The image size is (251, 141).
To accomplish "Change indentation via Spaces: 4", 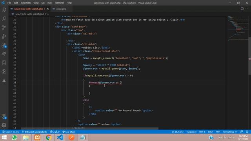I will [192, 132].
